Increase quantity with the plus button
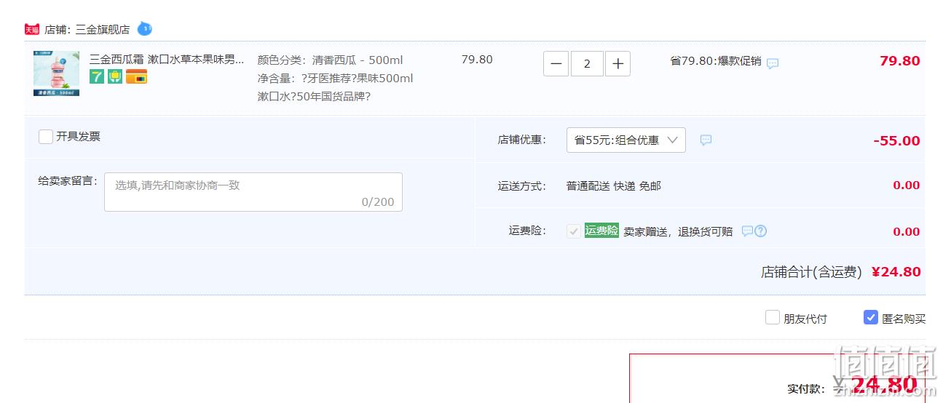 (x=618, y=64)
